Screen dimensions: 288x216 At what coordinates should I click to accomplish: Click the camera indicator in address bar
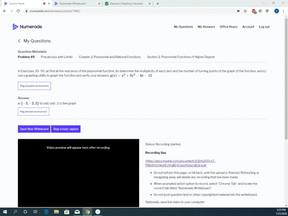pyautogui.click(x=238, y=11)
